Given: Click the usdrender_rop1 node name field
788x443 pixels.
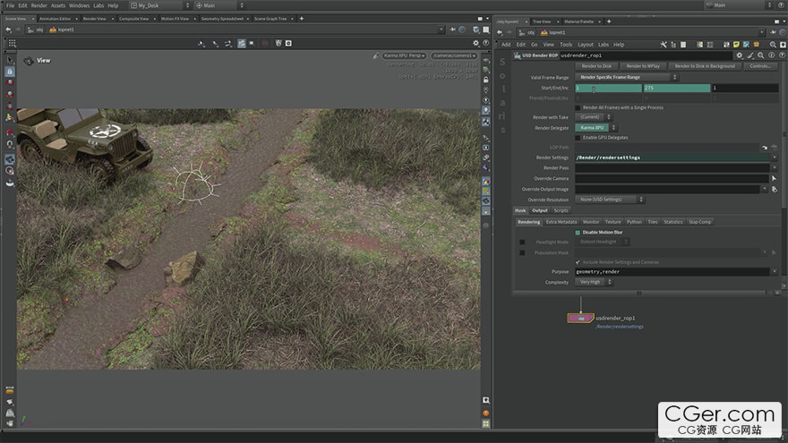Looking at the screenshot, I should (x=646, y=55).
